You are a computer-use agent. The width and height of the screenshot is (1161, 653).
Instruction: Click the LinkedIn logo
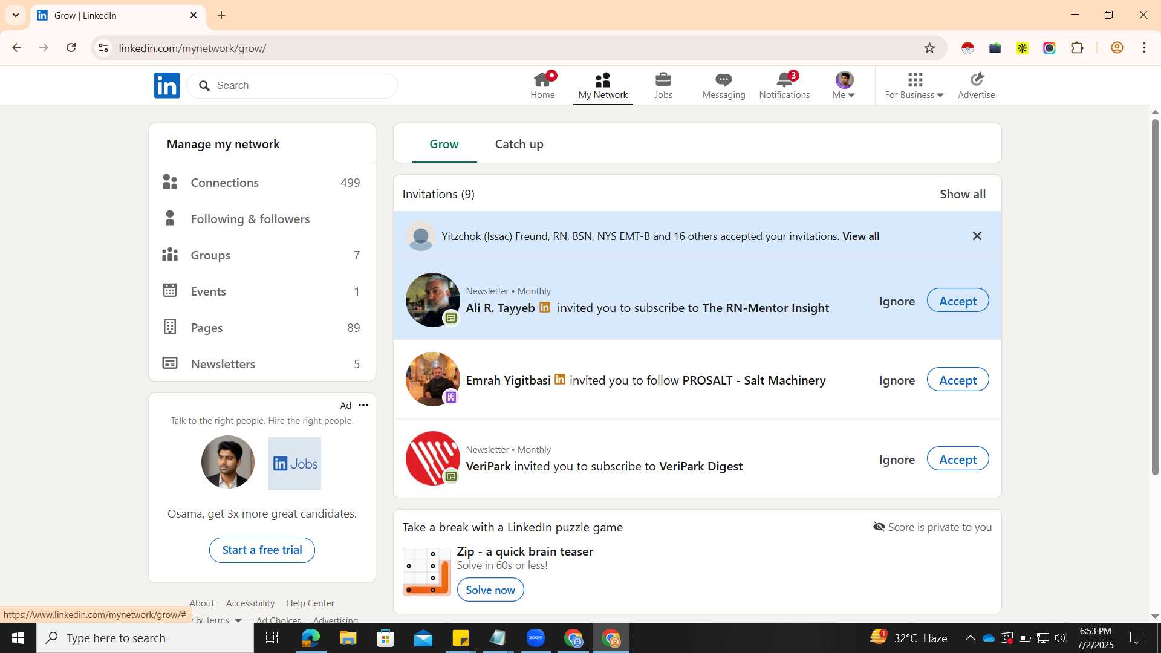pos(167,85)
